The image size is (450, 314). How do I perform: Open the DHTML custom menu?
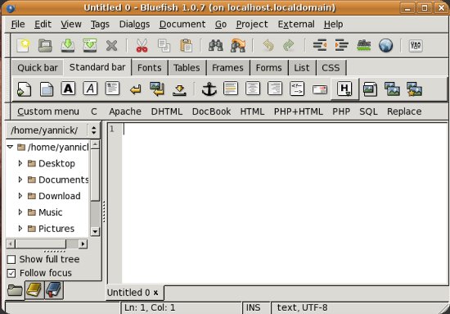click(x=167, y=111)
